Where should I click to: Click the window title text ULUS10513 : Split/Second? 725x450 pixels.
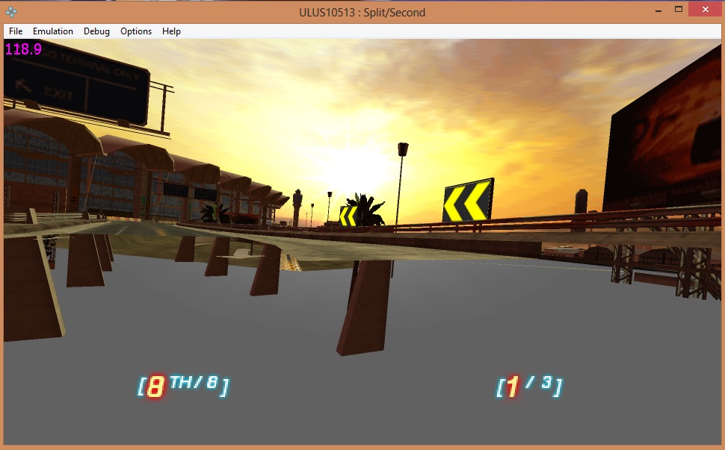click(x=362, y=12)
